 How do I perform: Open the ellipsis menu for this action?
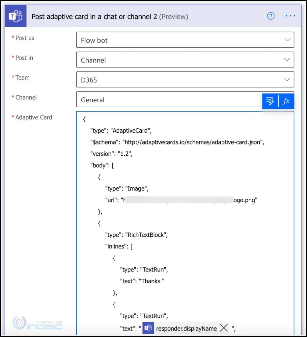[290, 15]
